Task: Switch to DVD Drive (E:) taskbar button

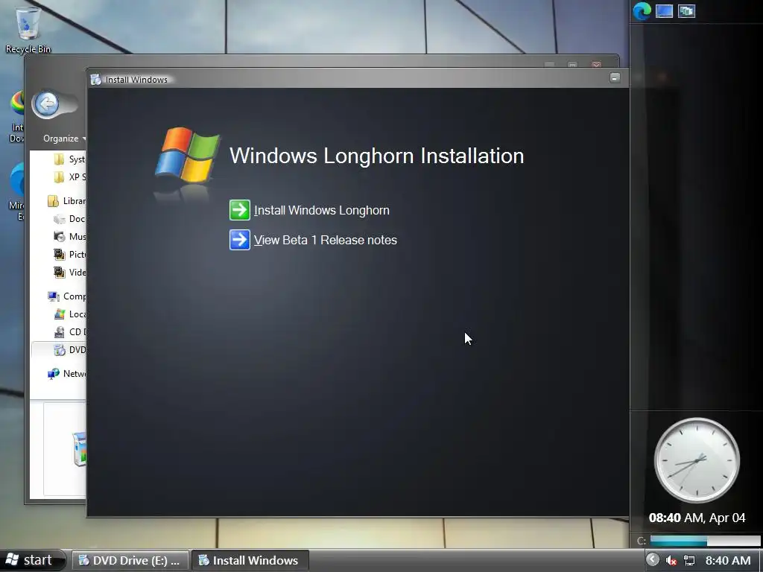Action: pos(130,560)
